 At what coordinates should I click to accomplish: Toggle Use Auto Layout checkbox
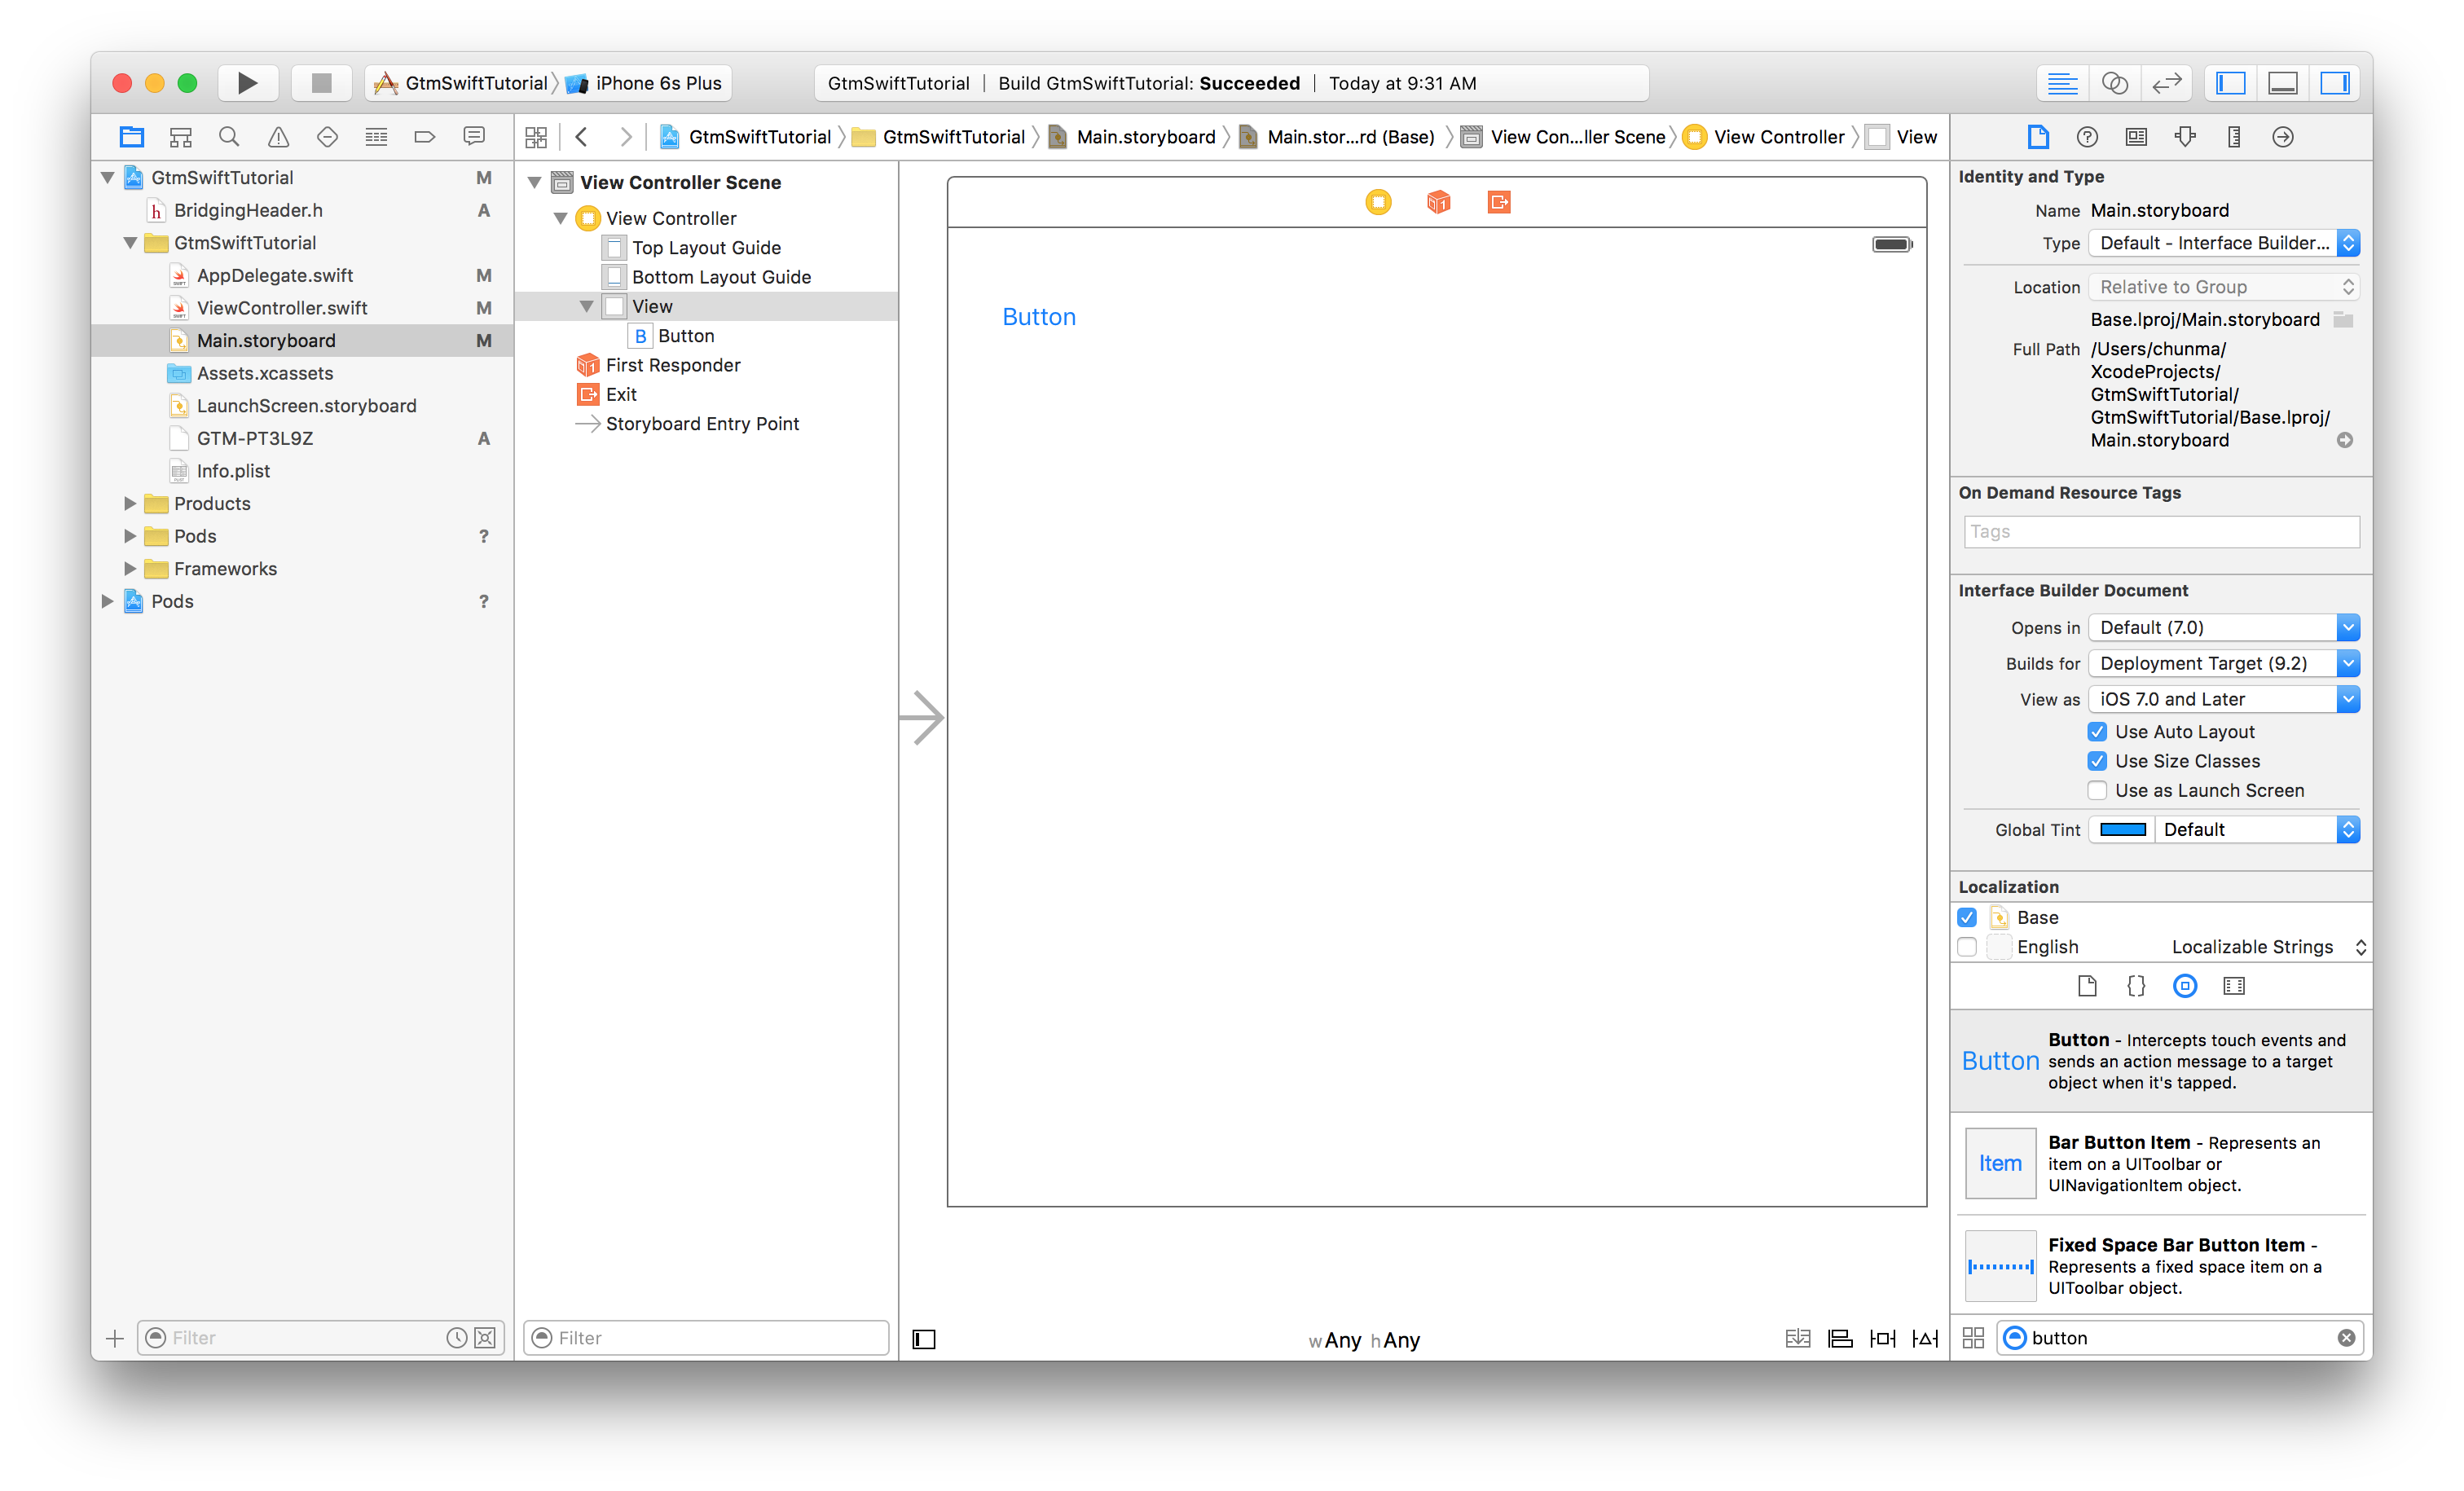[2097, 731]
